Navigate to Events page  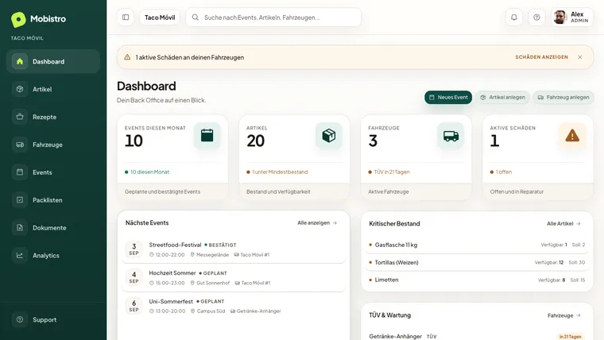(53, 172)
